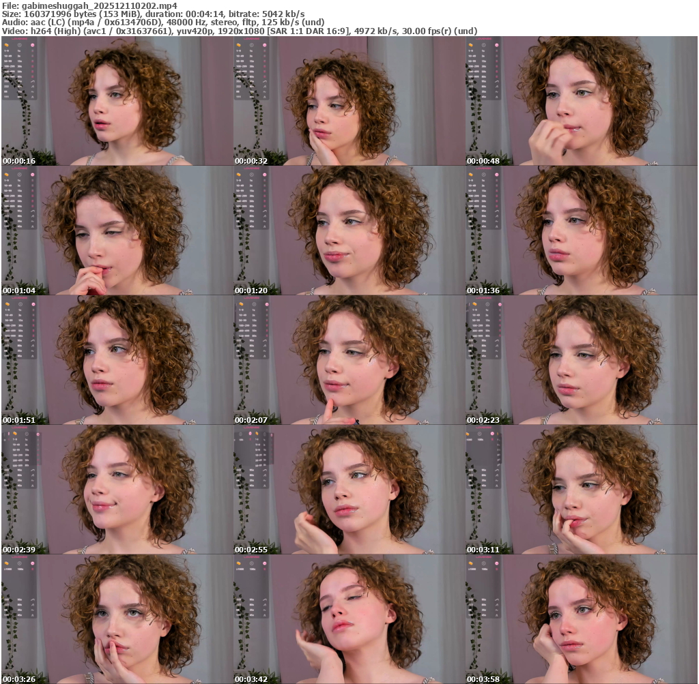699x684 pixels.
Task: Click the 00:02:07 timestamp label
Action: pos(251,420)
